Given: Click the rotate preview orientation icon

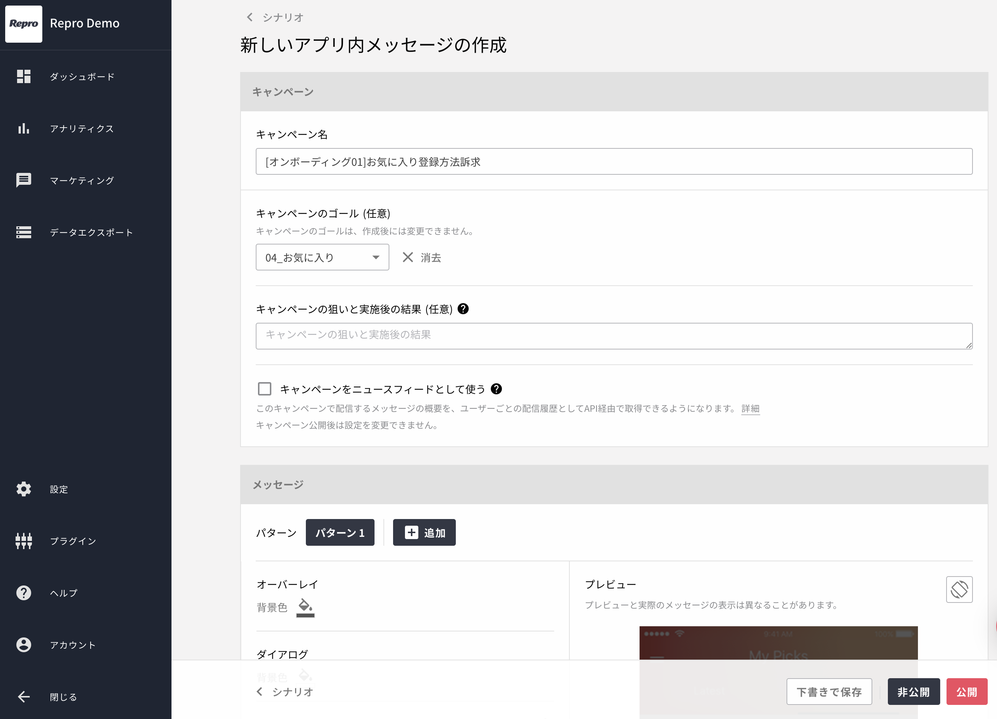Looking at the screenshot, I should tap(959, 590).
